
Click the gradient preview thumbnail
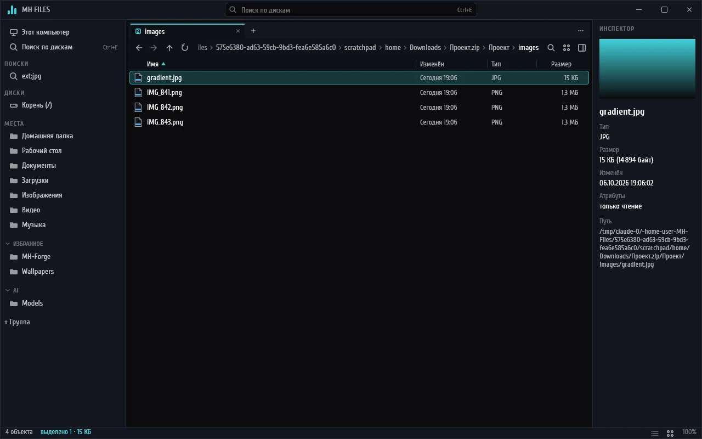tap(647, 69)
